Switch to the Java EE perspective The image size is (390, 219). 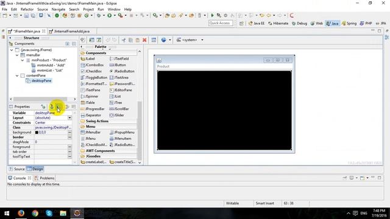(x=257, y=23)
